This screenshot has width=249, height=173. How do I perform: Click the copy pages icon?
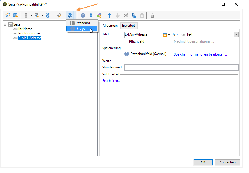(134, 15)
